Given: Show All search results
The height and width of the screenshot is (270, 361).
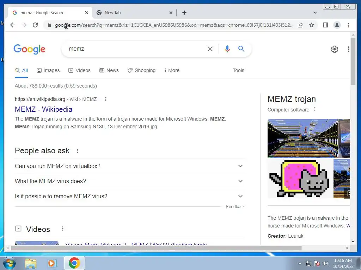Looking at the screenshot, I should pos(22,70).
